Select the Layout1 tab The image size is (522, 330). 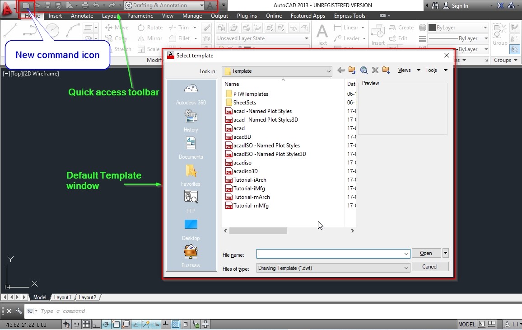[x=62, y=297]
